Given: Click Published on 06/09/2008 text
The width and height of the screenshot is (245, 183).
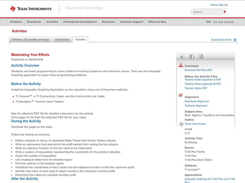Looking at the screenshot, I should point(27,59).
